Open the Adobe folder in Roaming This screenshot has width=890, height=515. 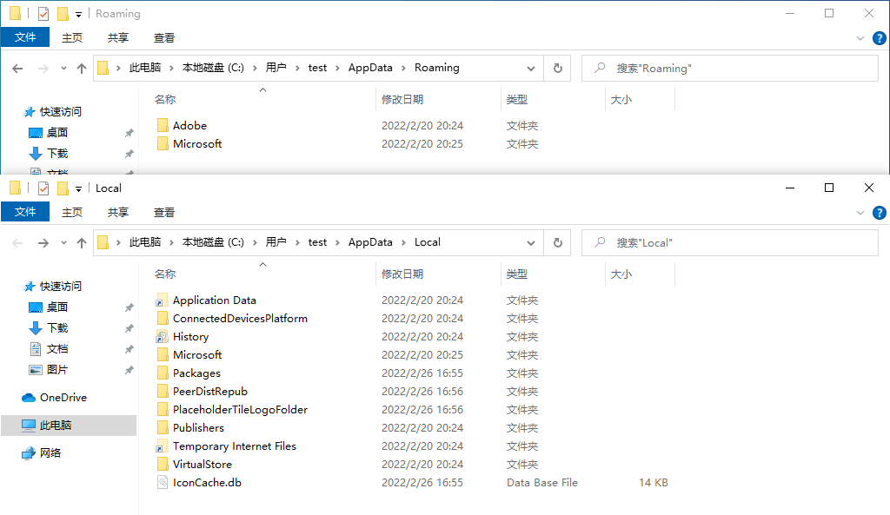(x=190, y=125)
